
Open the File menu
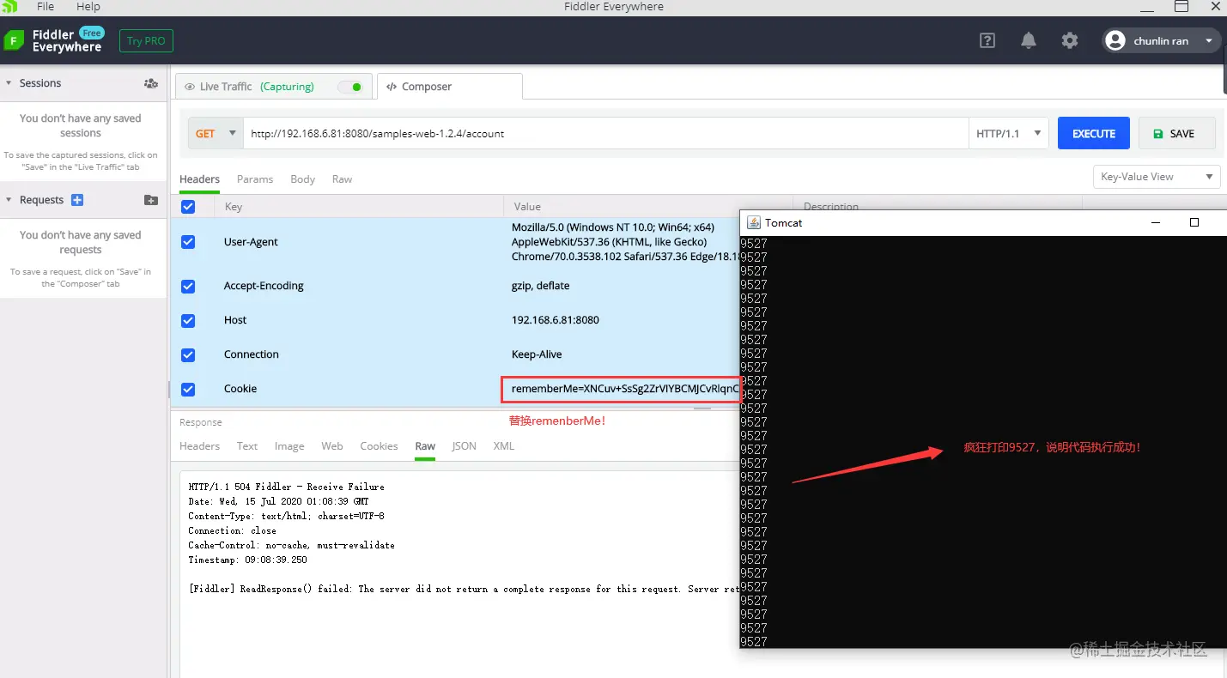pyautogui.click(x=46, y=7)
